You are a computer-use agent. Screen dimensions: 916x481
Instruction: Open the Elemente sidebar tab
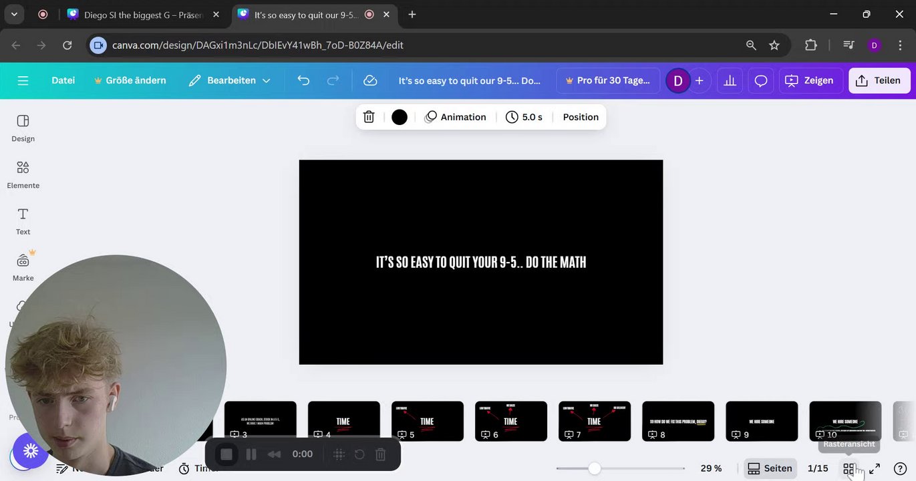[23, 175]
